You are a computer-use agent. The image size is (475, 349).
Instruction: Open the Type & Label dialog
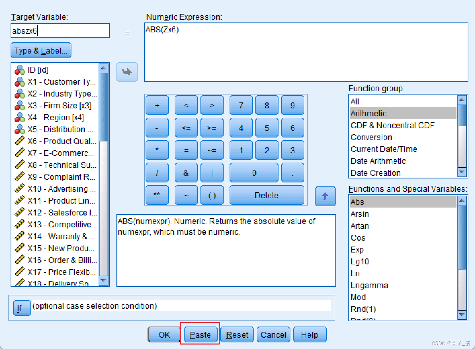[x=40, y=50]
